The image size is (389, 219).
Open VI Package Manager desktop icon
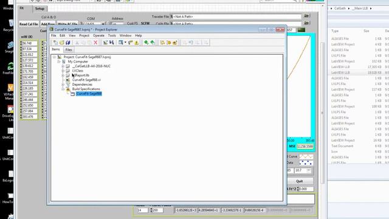coord(10,88)
